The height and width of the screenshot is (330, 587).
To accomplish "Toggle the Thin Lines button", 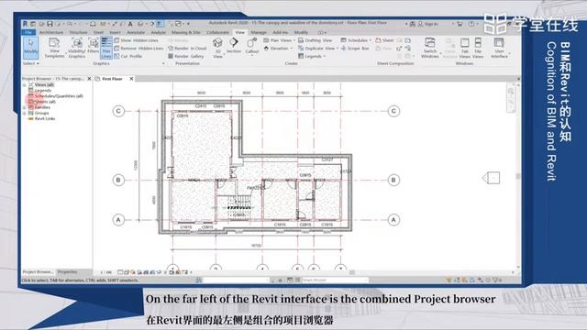I will click(x=106, y=48).
